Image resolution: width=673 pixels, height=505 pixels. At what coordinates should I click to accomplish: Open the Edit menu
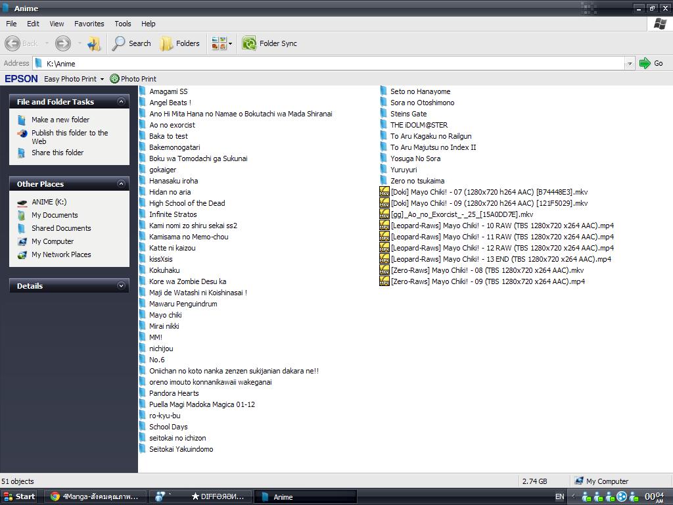33,24
